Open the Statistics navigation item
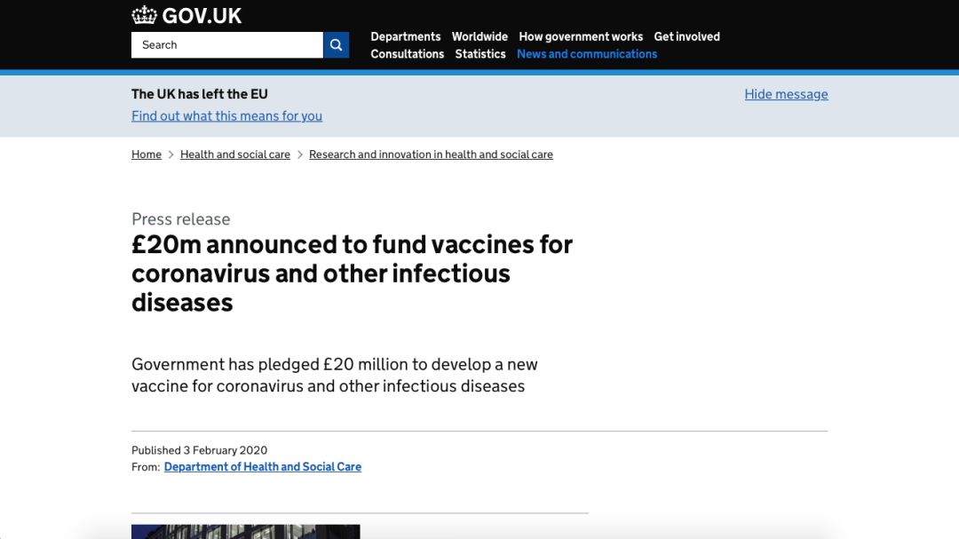959x539 pixels. click(480, 54)
